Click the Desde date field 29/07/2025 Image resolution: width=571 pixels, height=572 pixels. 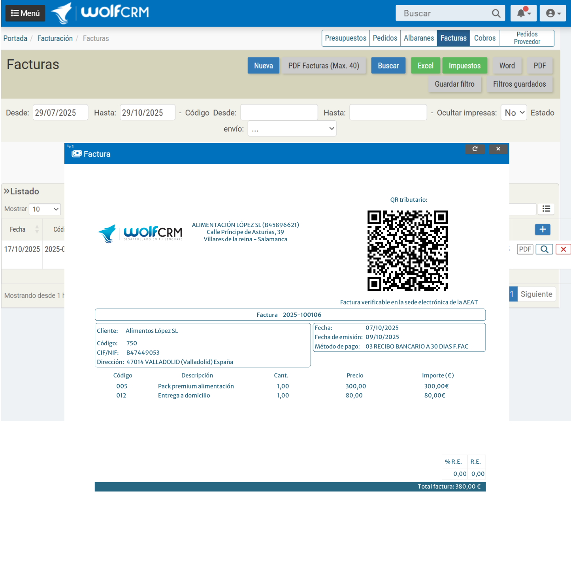[60, 112]
